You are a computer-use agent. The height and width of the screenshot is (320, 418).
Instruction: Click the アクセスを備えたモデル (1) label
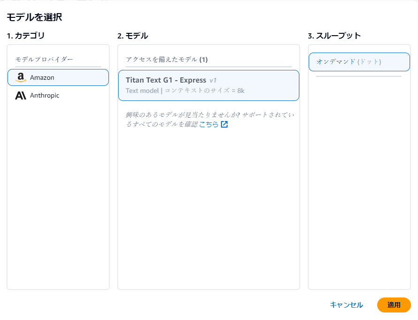point(167,59)
